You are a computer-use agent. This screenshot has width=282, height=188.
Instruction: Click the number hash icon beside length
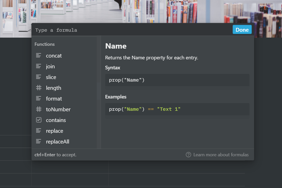pyautogui.click(x=39, y=88)
